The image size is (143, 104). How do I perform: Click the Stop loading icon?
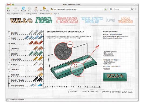click(30, 8)
